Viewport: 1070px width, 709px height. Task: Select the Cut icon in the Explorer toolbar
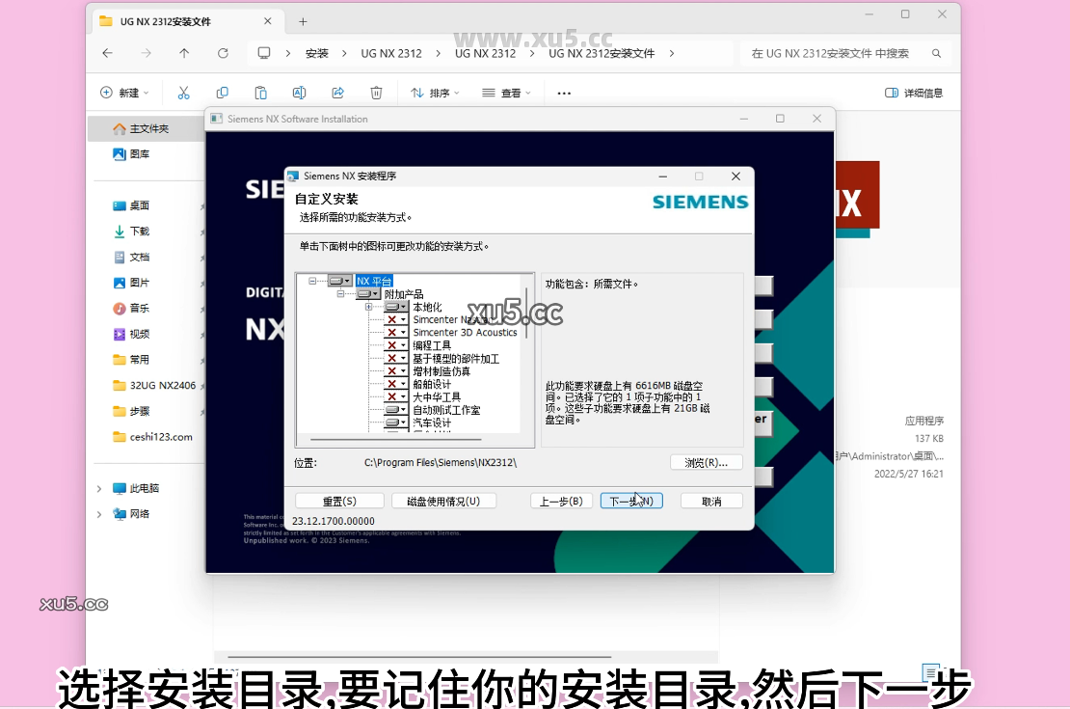coord(184,92)
